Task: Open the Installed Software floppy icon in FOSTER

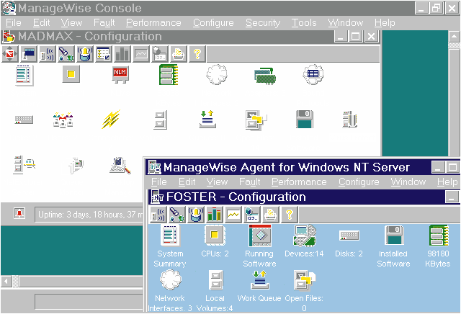Action: coord(394,235)
